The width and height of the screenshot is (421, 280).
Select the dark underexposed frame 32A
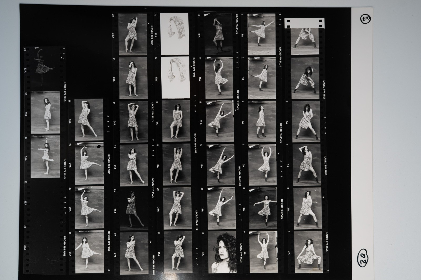45,66
